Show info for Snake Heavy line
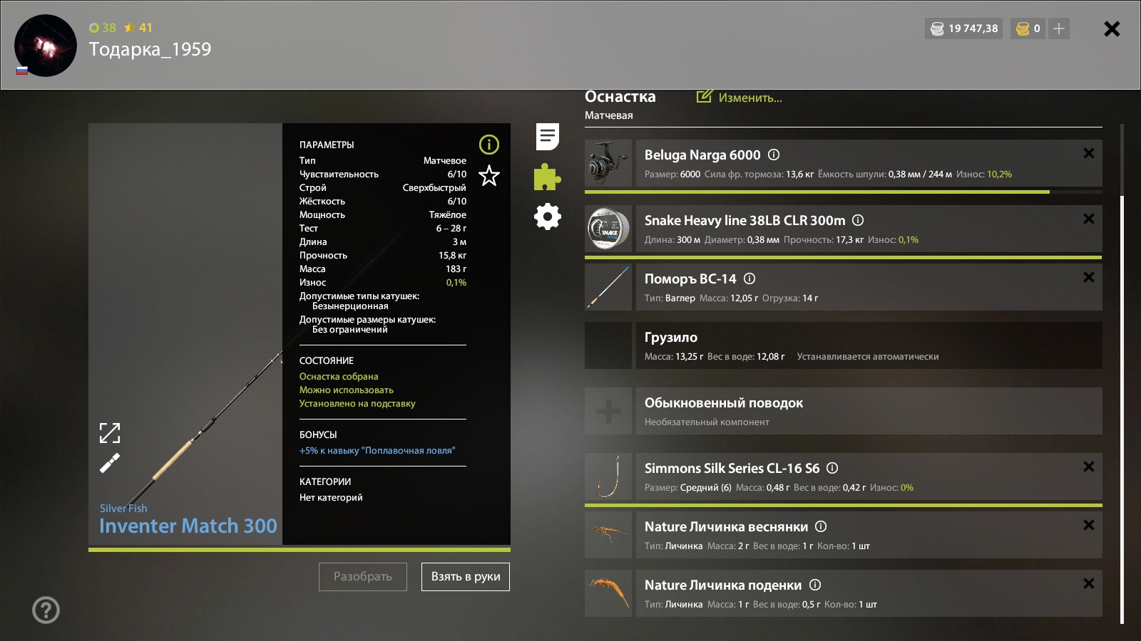 [x=858, y=220]
